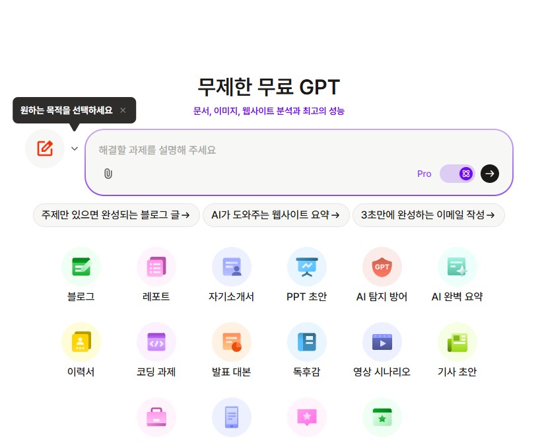Select the pink star speech bubble icon
Viewport: 542px width, 443px height.
tap(306, 417)
